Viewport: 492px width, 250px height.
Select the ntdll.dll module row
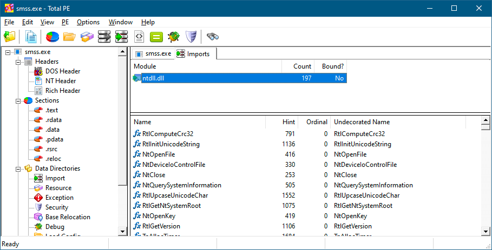tap(238, 78)
